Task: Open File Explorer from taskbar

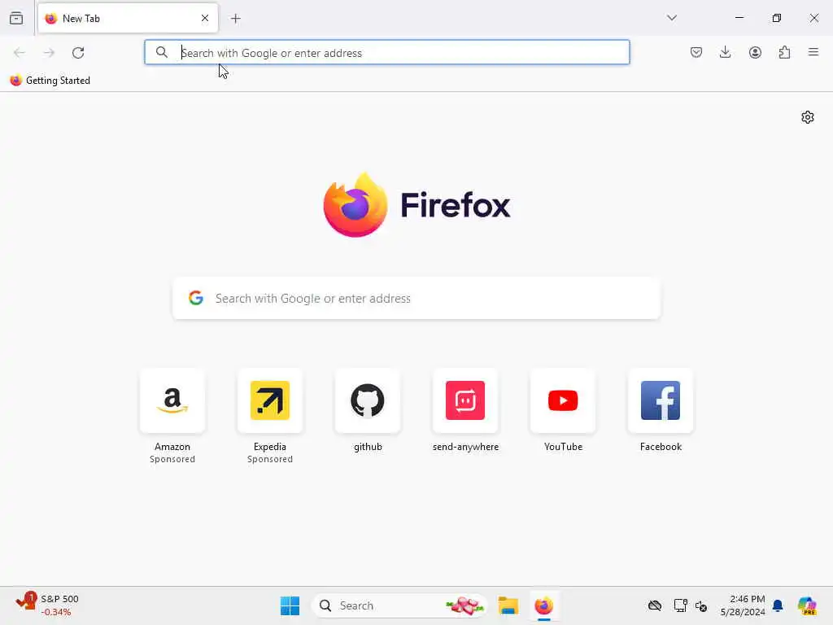Action: point(508,605)
